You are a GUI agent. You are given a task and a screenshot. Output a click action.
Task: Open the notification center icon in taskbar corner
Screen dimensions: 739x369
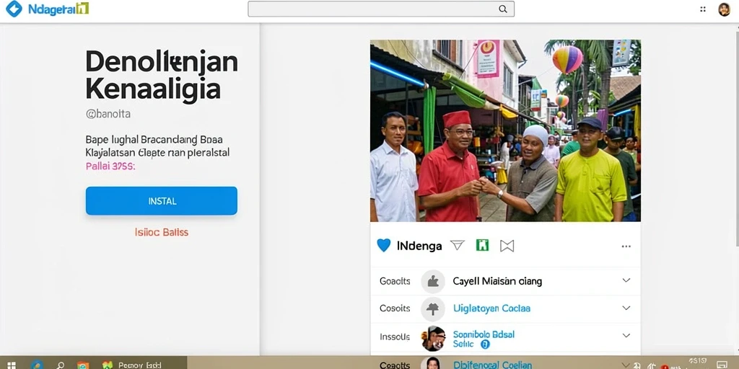click(722, 365)
